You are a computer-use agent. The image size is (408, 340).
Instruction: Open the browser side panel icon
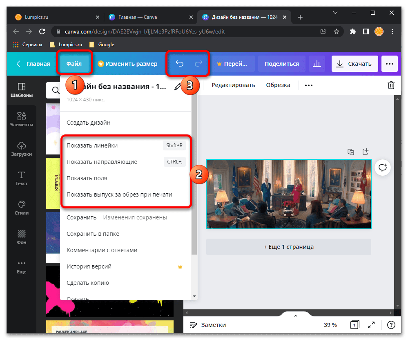coord(366,31)
